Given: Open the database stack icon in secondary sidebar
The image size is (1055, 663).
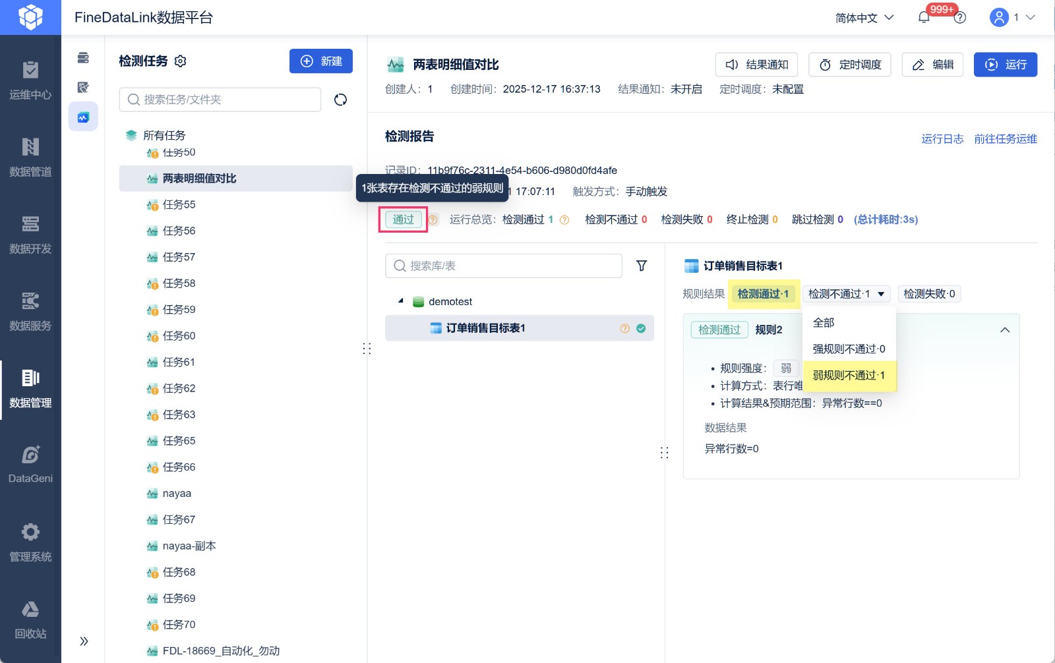Looking at the screenshot, I should tap(83, 58).
